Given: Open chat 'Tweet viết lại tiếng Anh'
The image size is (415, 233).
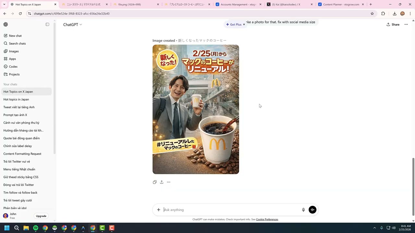Looking at the screenshot, I should tap(27, 107).
